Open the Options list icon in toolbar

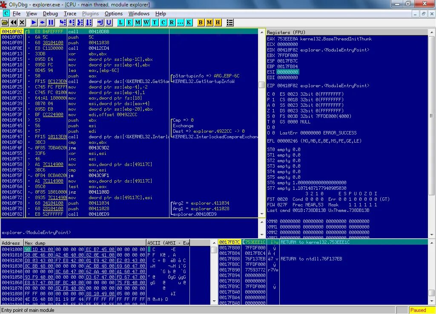click(229, 23)
